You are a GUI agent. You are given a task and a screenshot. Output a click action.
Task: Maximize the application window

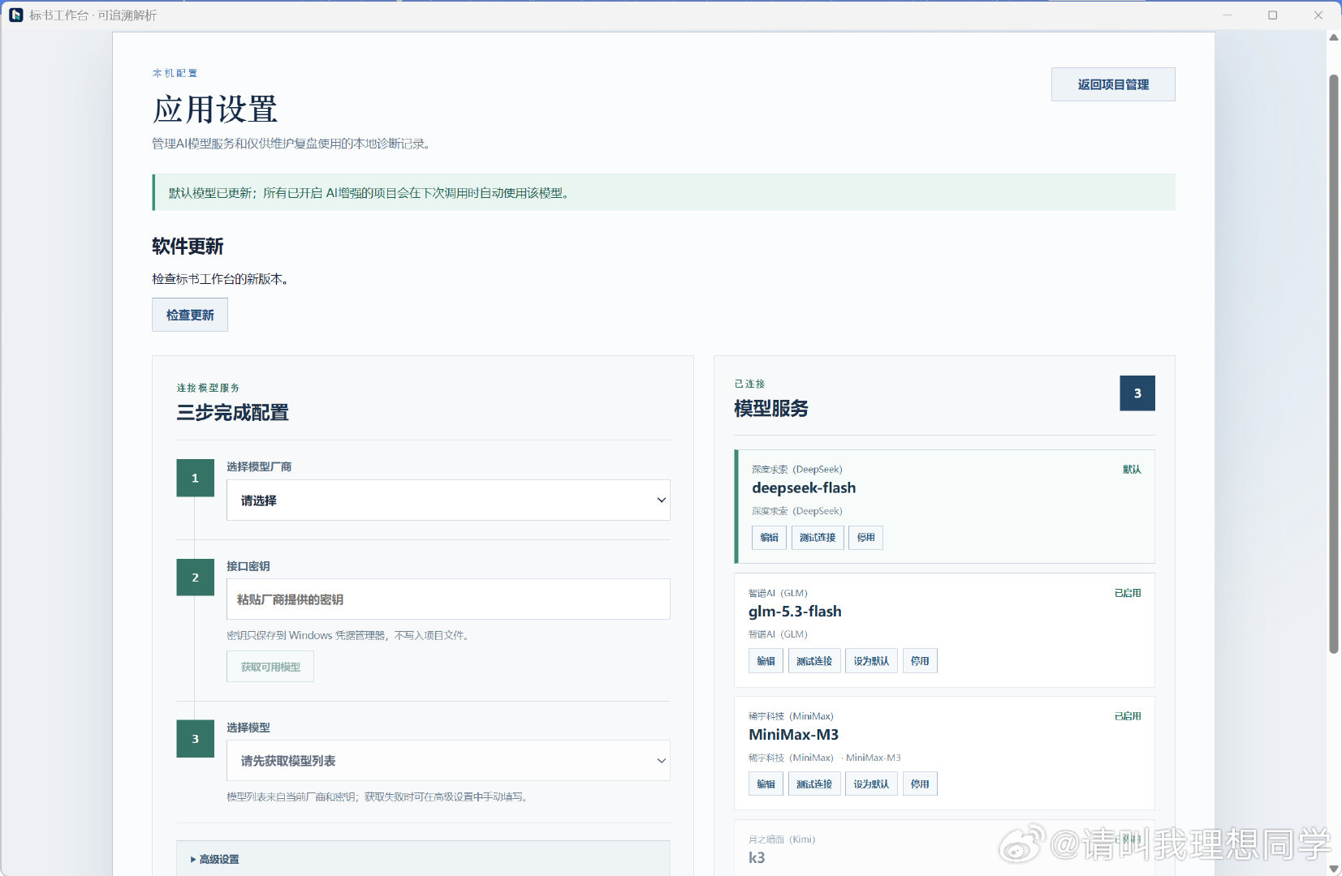pyautogui.click(x=1272, y=15)
